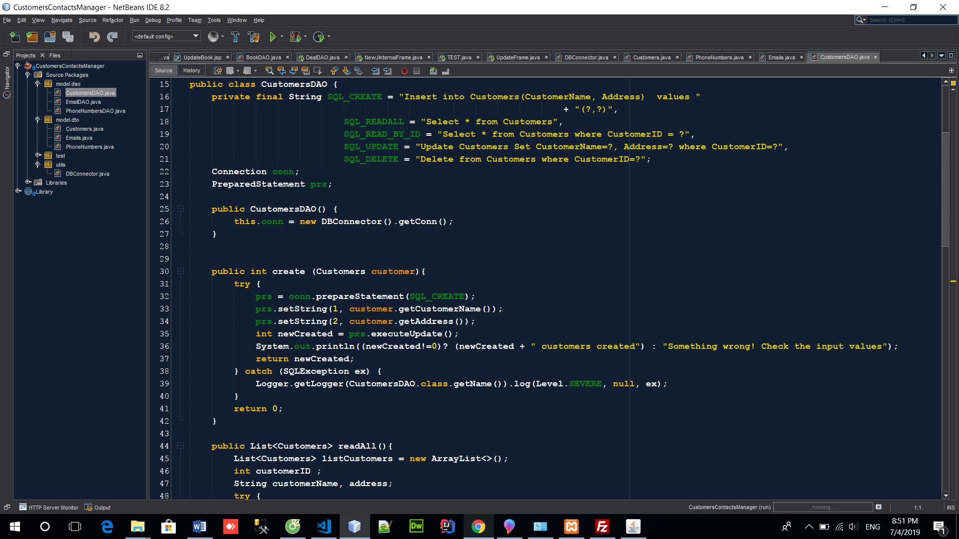The image size is (959, 539).
Task: Collapse the create method code fold
Action: coord(181,271)
